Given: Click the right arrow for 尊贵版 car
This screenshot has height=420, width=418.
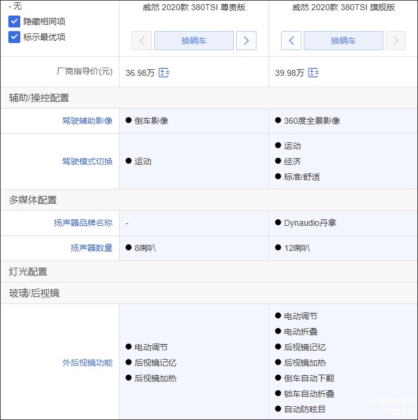Looking at the screenshot, I should (246, 41).
